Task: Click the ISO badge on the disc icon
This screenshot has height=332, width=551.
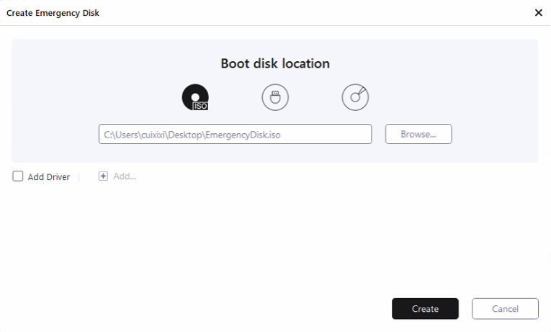Action: coord(200,105)
